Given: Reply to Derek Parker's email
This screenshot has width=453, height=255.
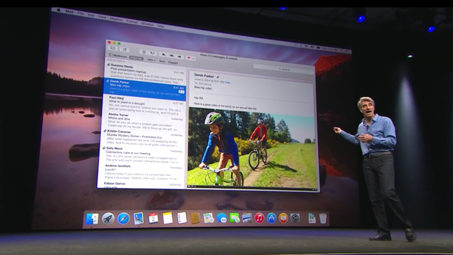Looking at the screenshot, I should [164, 55].
